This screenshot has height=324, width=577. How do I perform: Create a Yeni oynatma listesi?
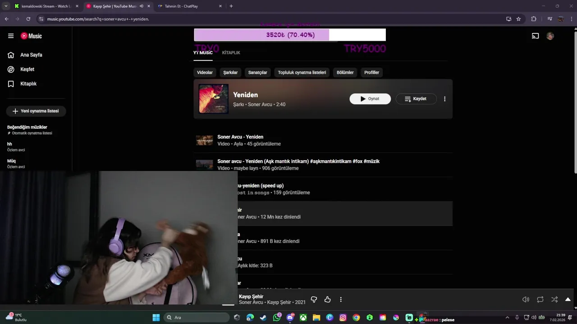pyautogui.click(x=36, y=111)
